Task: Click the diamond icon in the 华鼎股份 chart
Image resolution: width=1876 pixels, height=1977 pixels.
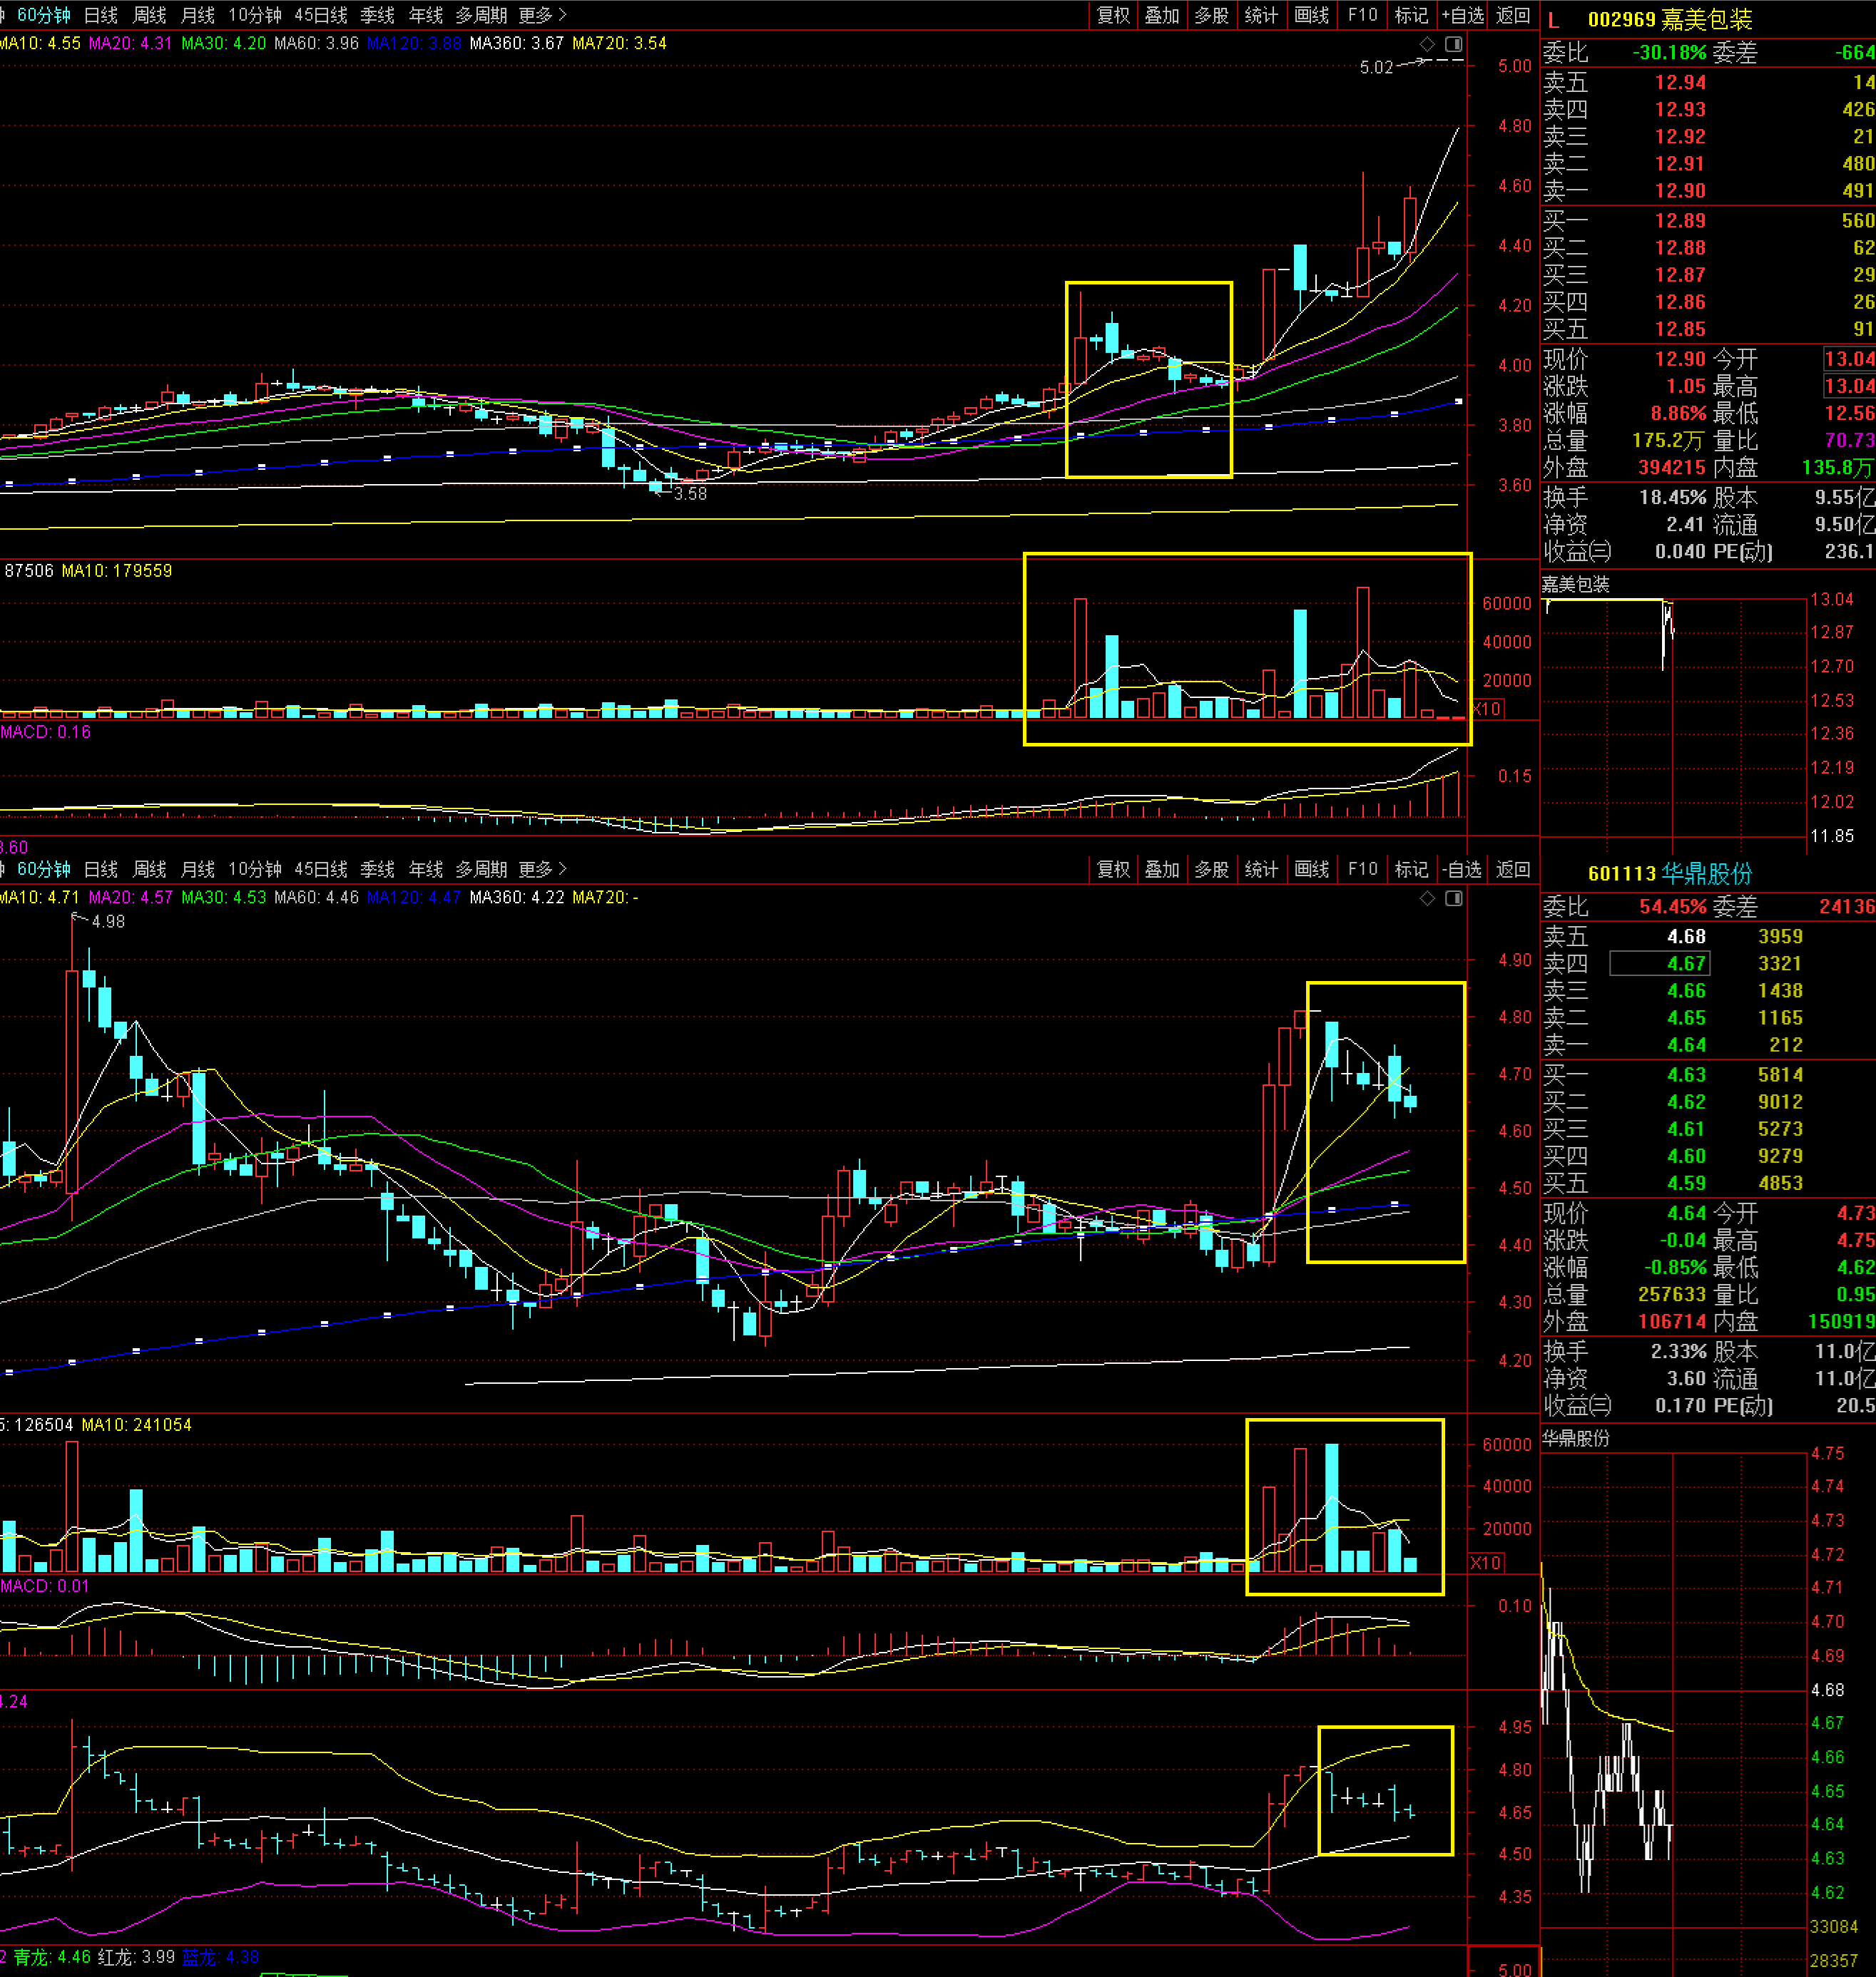Action: (x=1427, y=898)
